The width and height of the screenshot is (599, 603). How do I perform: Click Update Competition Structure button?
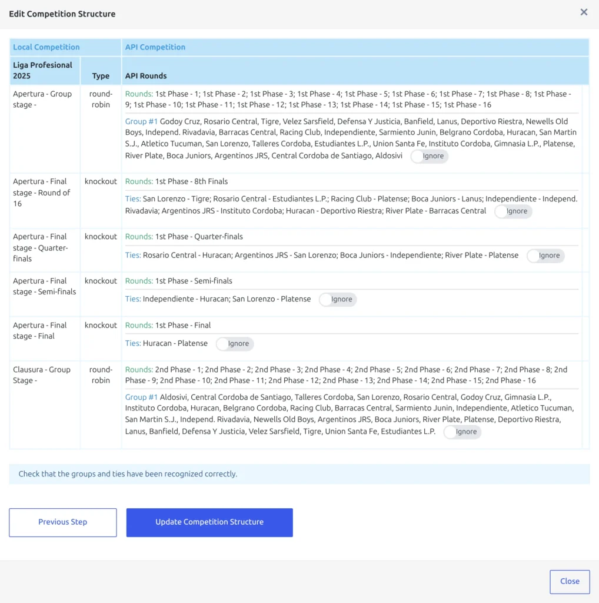tap(209, 522)
